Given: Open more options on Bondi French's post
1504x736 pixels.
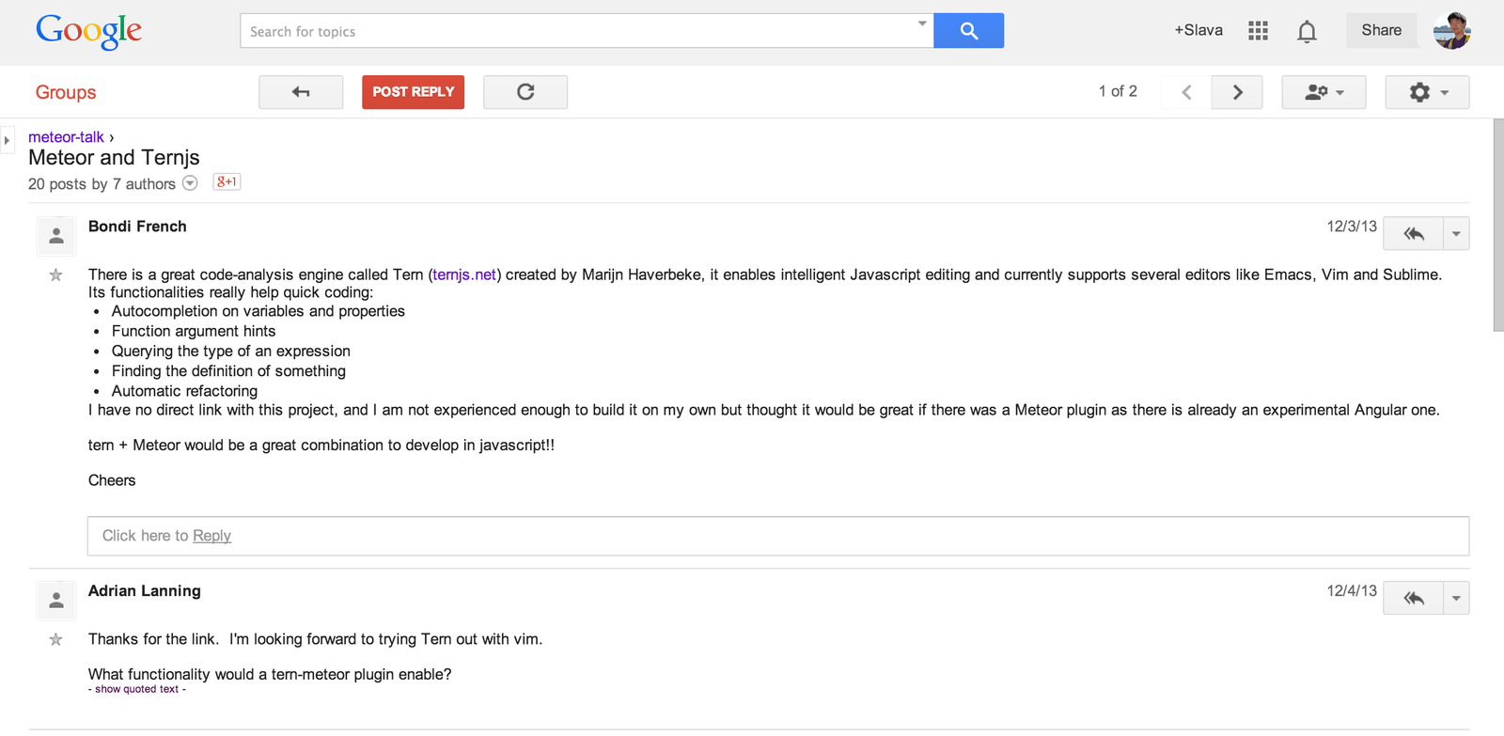Looking at the screenshot, I should 1456,234.
